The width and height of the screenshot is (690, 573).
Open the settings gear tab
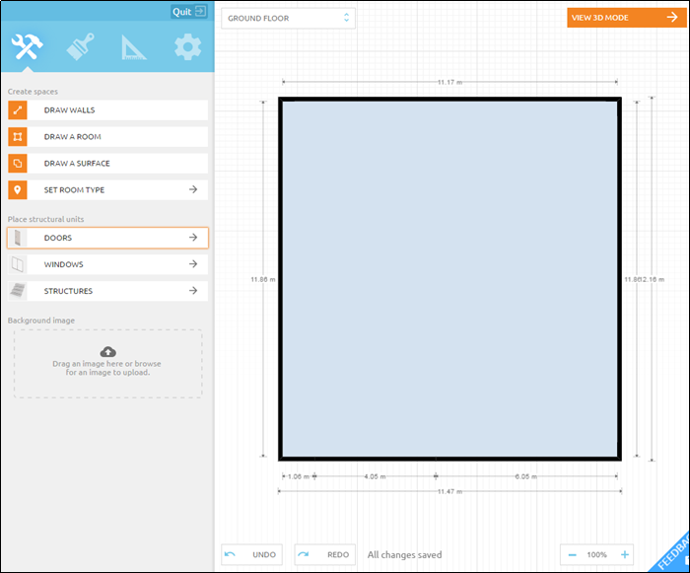pyautogui.click(x=186, y=47)
